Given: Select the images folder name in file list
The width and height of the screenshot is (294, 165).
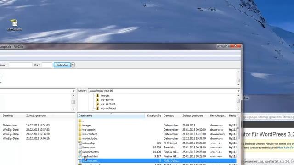Looking at the screenshot, I should (87, 125).
